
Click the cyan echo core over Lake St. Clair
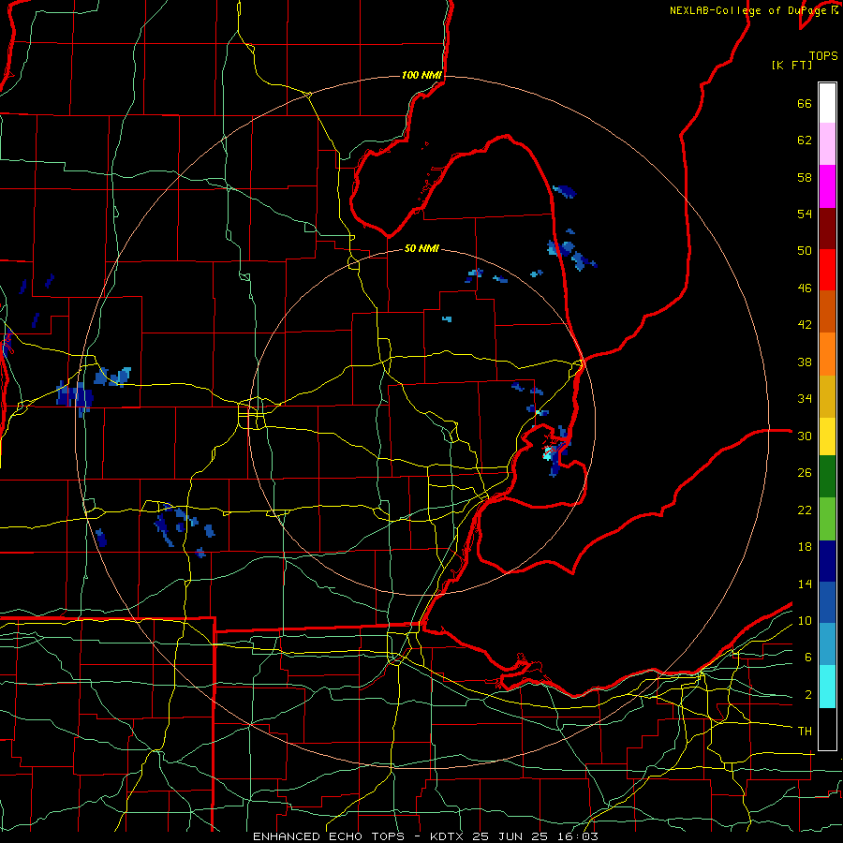pyautogui.click(x=548, y=452)
